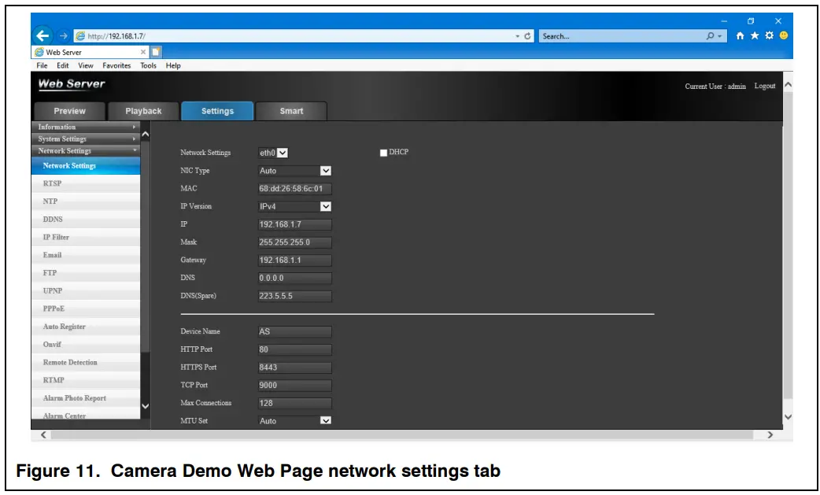The height and width of the screenshot is (495, 820).
Task: Close the Web Server browser tab
Action: (x=142, y=52)
